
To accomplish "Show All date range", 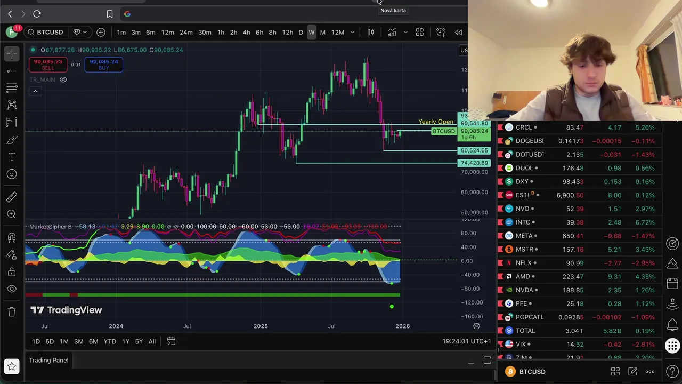I will pos(152,341).
